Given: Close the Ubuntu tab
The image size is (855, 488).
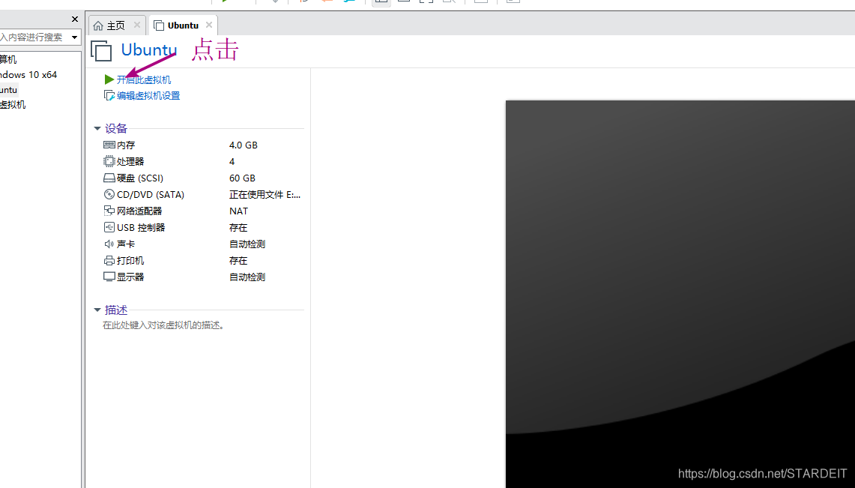Looking at the screenshot, I should pos(209,25).
